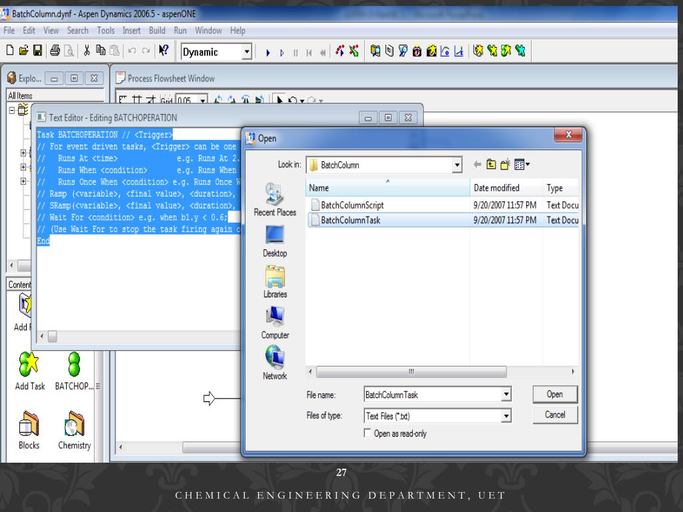Select the All Items explorer root label
The image size is (683, 512).
click(x=20, y=96)
